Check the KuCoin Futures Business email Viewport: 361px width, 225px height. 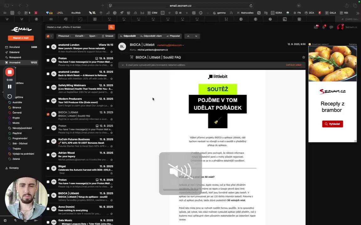coord(48,141)
